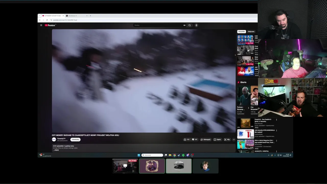This screenshot has width=327, height=184.
Task: Reload the page with refresh icon
Action: click(47, 20)
